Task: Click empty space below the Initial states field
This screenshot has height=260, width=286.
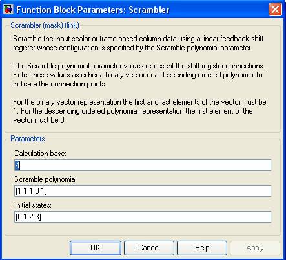Action: 143,229
